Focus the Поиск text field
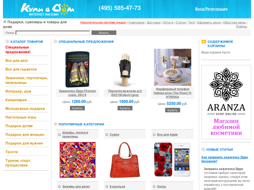Viewport: 254px width, 190px height. pyautogui.click(x=53, y=33)
